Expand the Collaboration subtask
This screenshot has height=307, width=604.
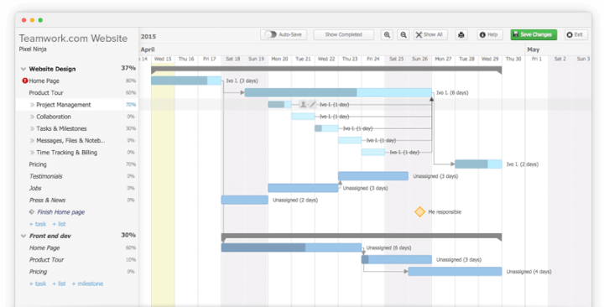(x=32, y=117)
